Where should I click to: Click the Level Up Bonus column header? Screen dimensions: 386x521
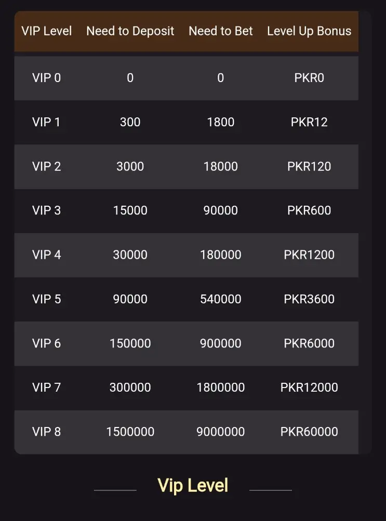point(309,31)
